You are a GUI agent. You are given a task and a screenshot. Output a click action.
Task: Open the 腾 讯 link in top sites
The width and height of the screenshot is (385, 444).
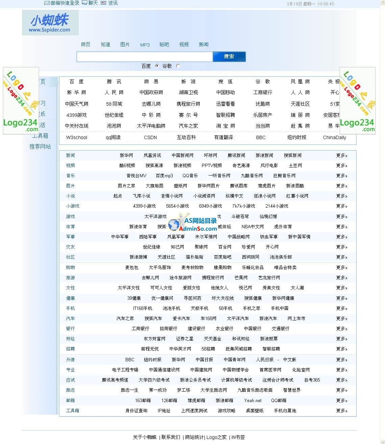pos(114,82)
